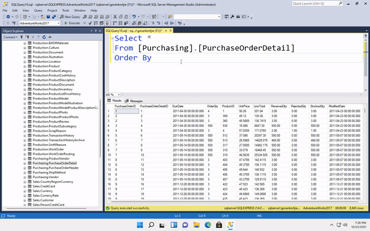This screenshot has height=231, width=370.
Task: Expand the Purchasing.Vendor tree node
Action: click(x=25, y=177)
